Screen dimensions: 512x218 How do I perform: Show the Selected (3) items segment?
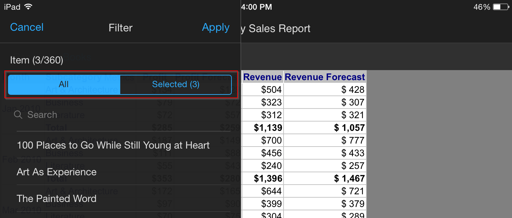tap(176, 84)
